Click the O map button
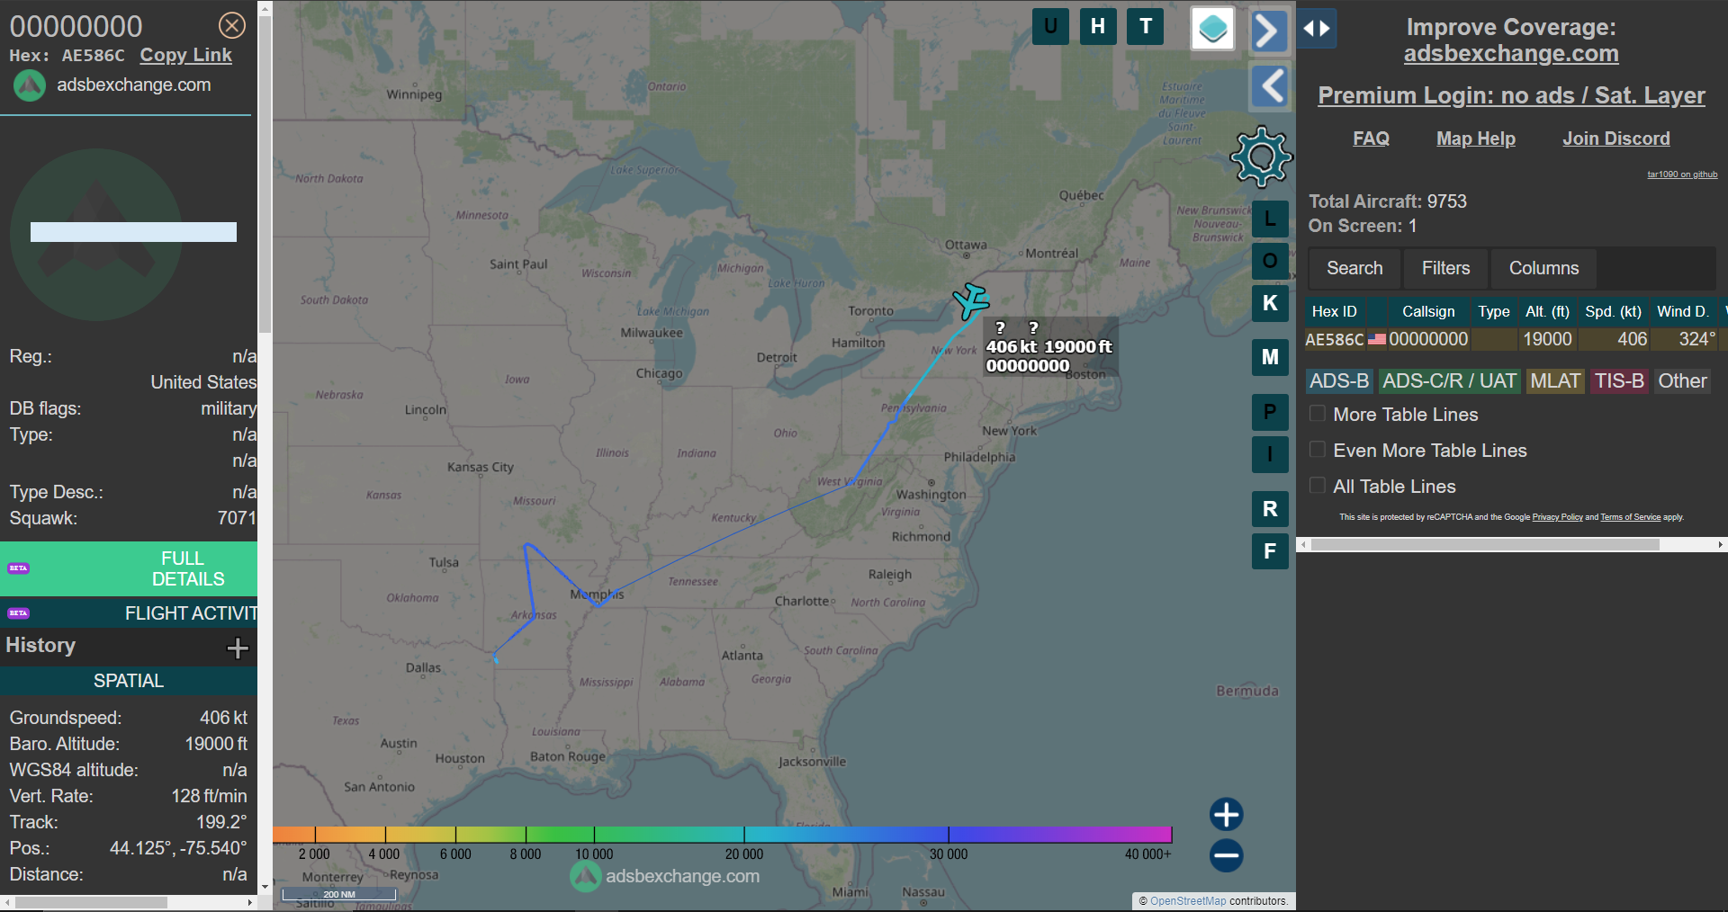The image size is (1728, 912). click(1270, 261)
